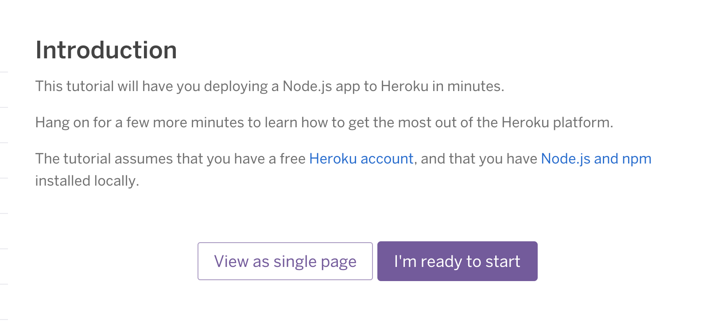The image size is (706, 335).
Task: Click the word "deploying"
Action: [236, 86]
